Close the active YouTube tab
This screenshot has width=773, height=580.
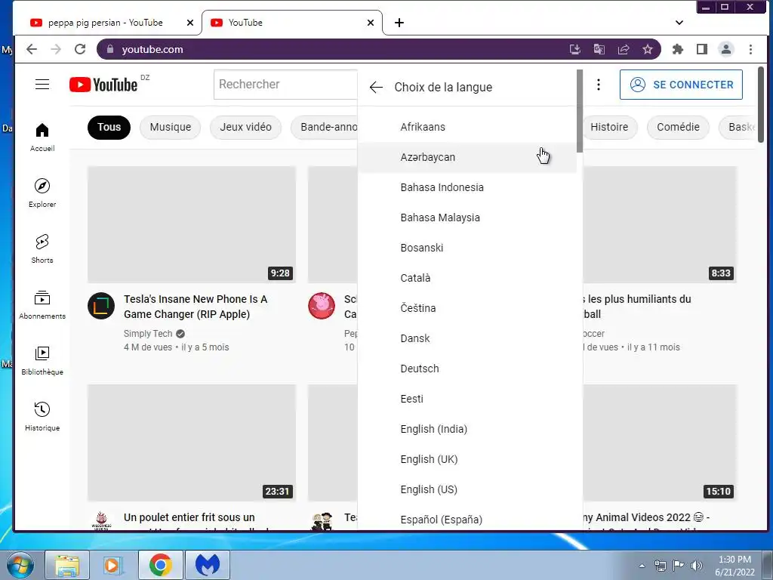click(x=371, y=23)
